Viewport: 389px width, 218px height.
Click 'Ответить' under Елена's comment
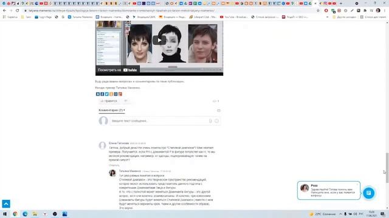pyautogui.click(x=114, y=165)
